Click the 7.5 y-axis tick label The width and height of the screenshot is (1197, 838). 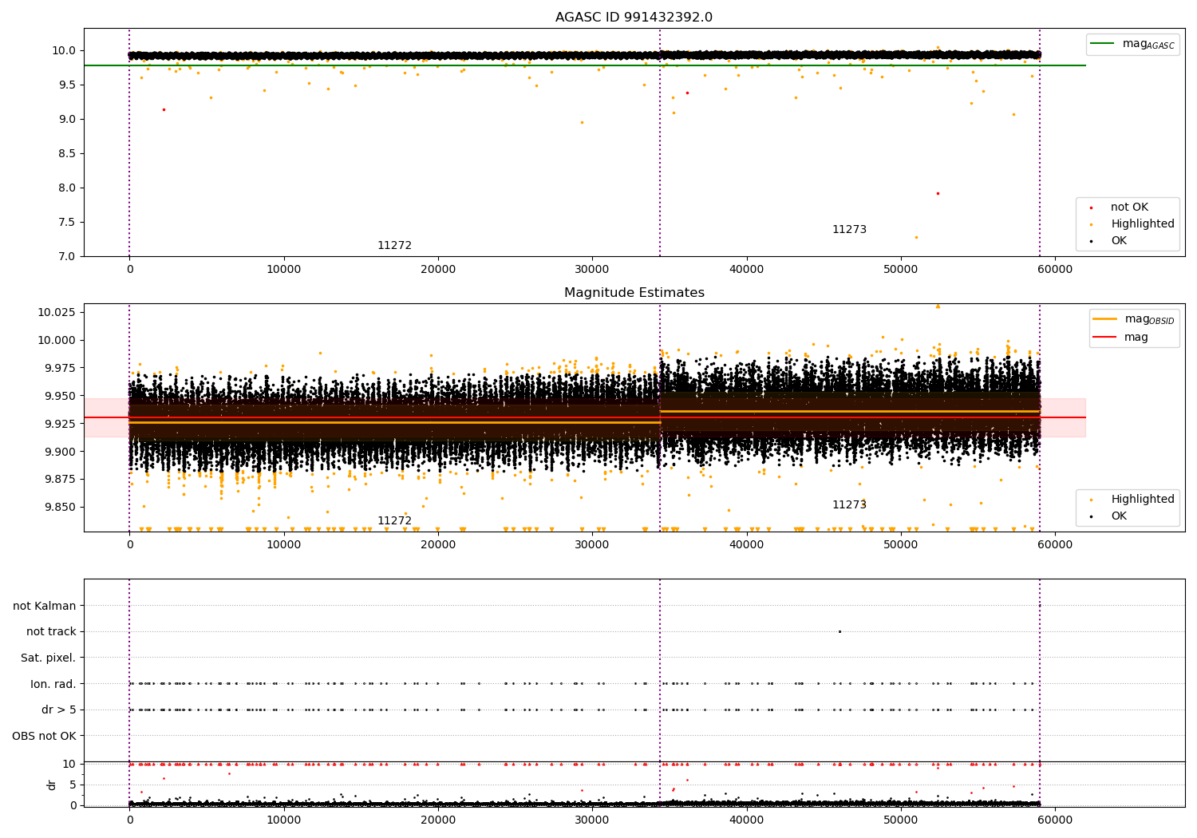coord(67,222)
